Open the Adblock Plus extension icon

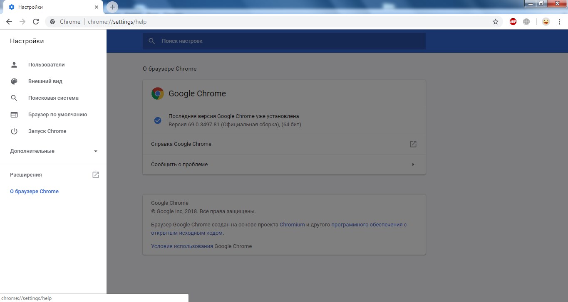pos(513,22)
